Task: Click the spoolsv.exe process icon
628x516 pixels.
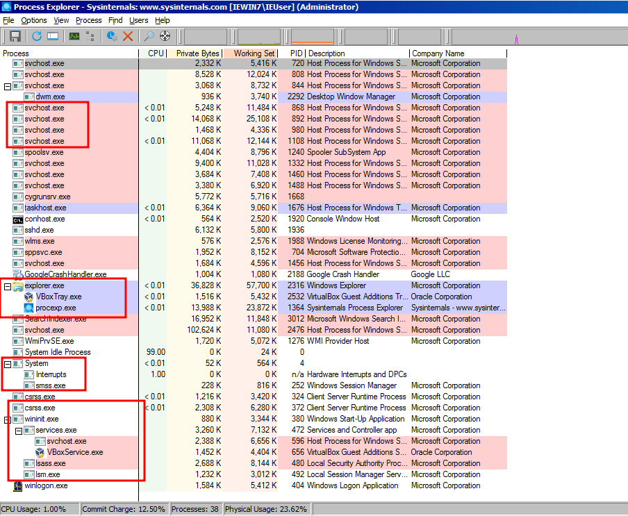Action: click(17, 153)
